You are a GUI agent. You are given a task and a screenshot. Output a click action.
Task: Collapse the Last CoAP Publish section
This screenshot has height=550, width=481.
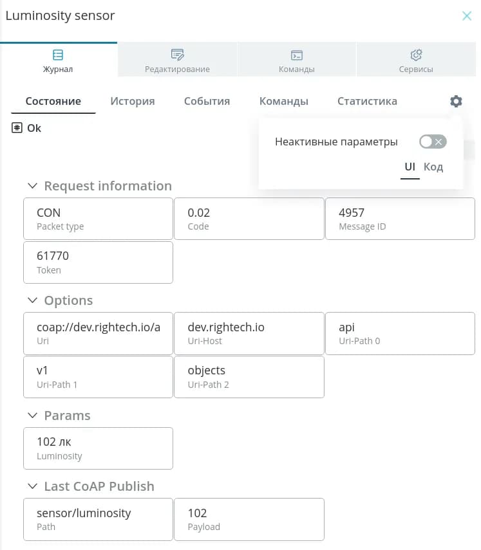pyautogui.click(x=33, y=486)
